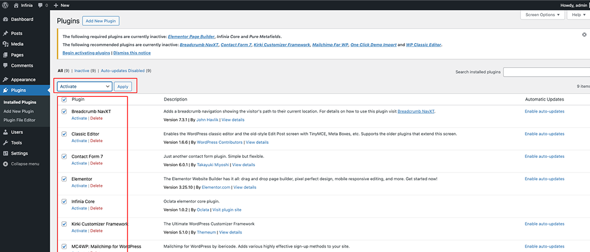Open Themeum author link
The image size is (590, 252).
point(206,232)
